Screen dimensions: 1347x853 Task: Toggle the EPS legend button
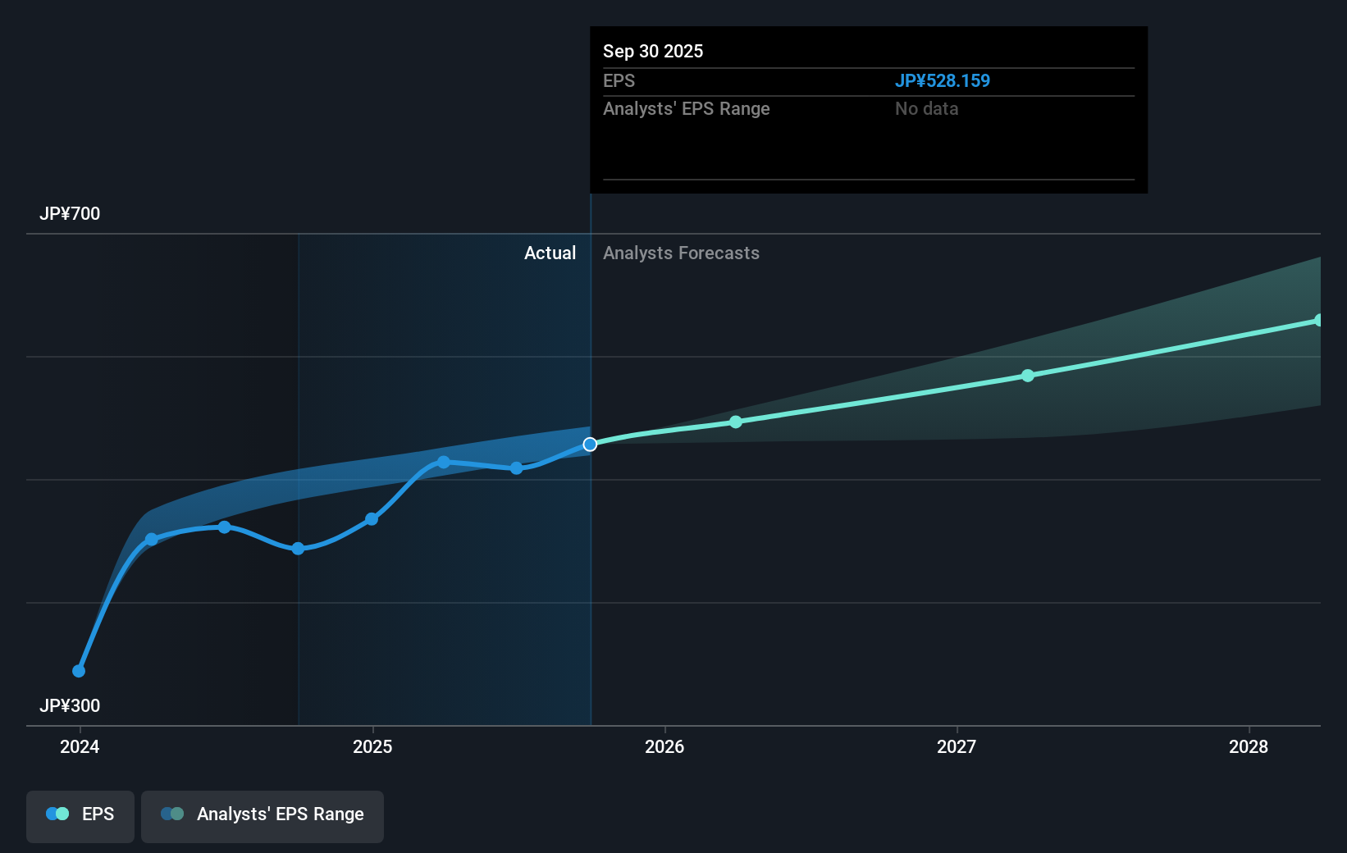[80, 816]
